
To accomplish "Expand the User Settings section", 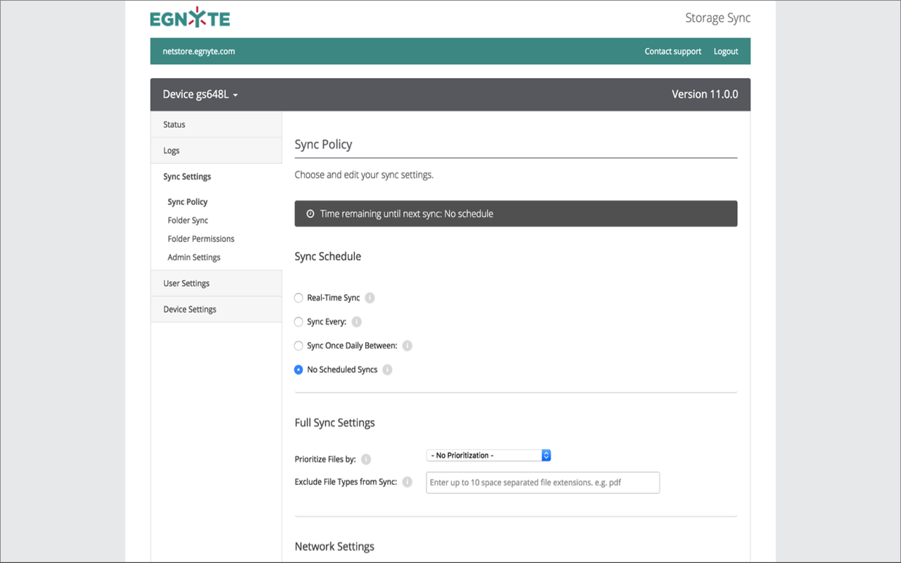I will click(x=185, y=283).
